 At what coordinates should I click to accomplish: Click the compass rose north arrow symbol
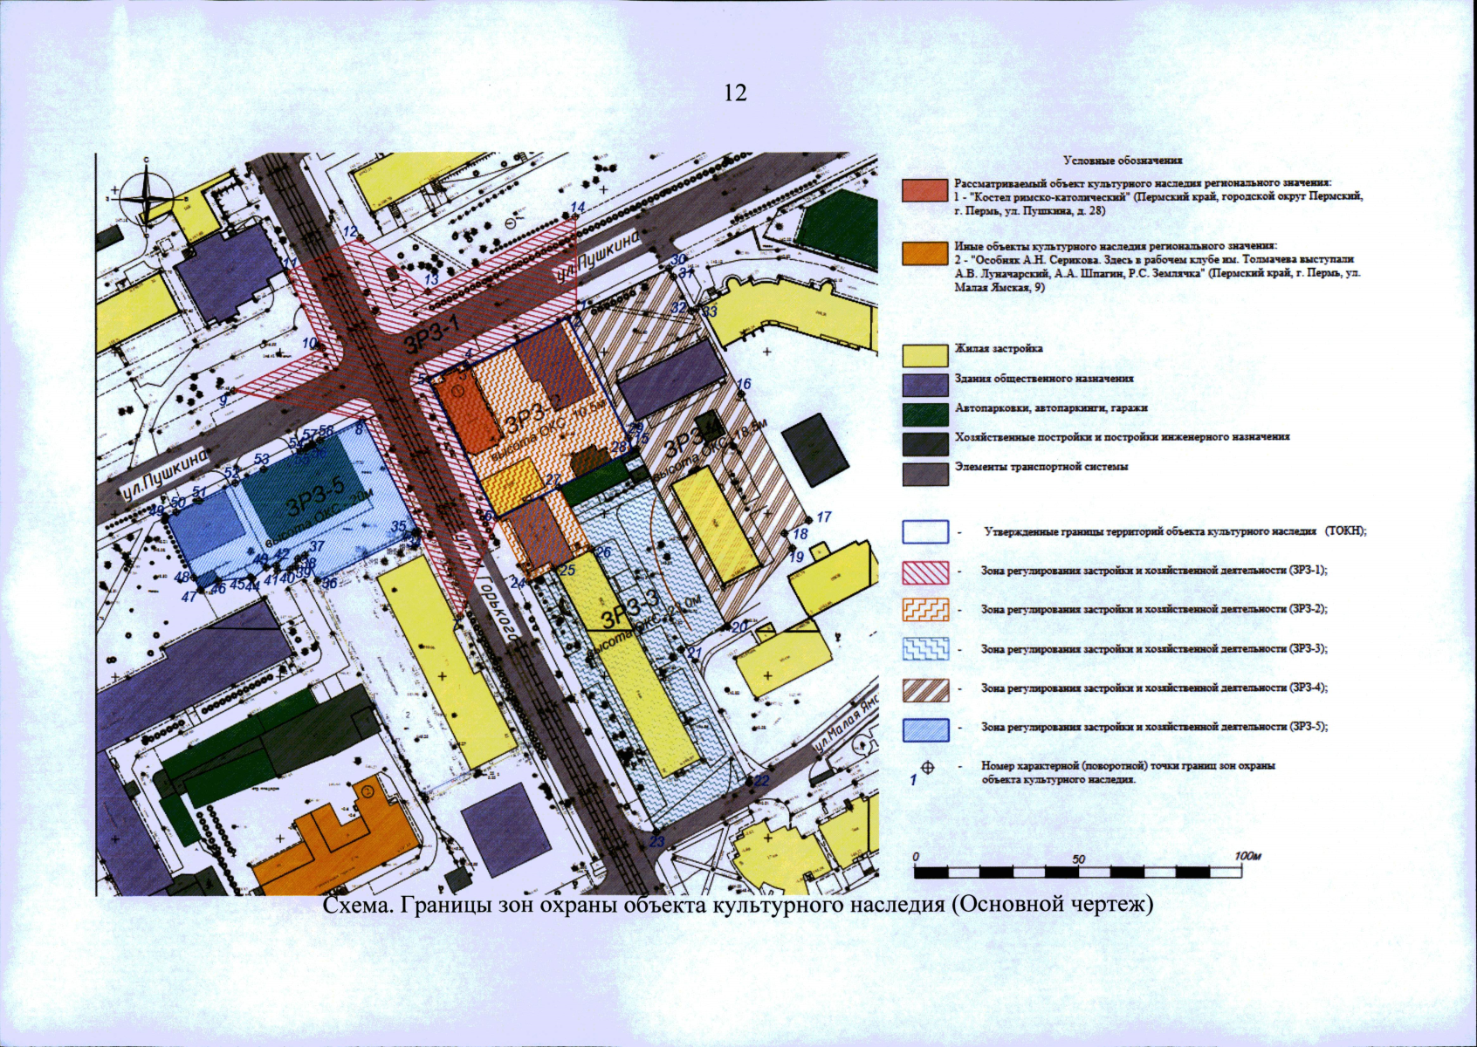(146, 197)
